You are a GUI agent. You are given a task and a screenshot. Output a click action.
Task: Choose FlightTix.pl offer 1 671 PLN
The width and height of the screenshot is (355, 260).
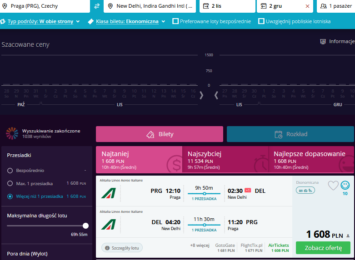[x=251, y=248]
